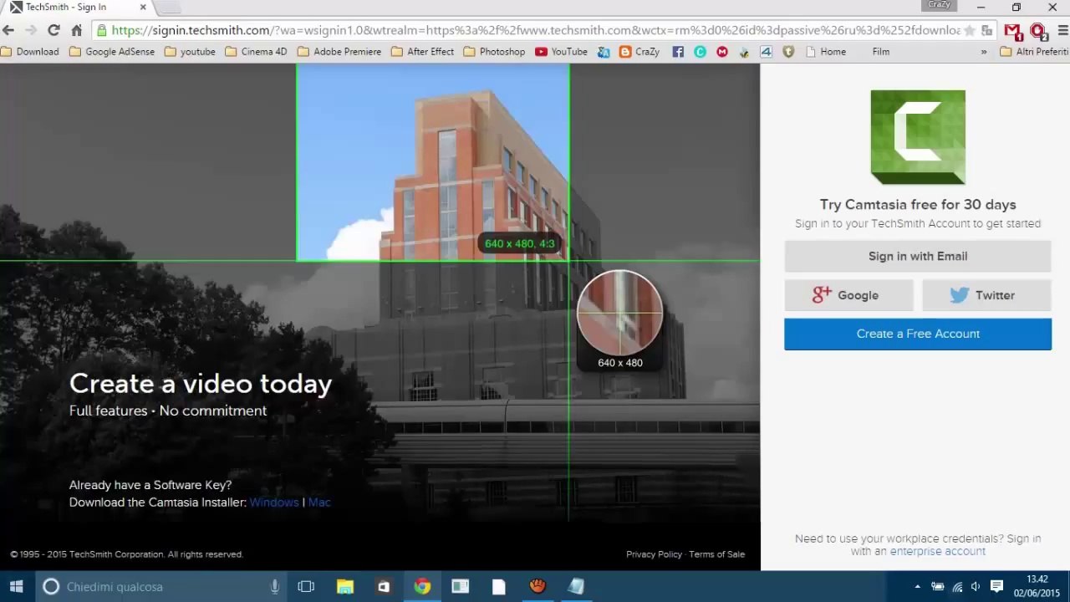Select the TechSmith - Sign In tab
This screenshot has height=602, width=1070.
pyautogui.click(x=78, y=8)
